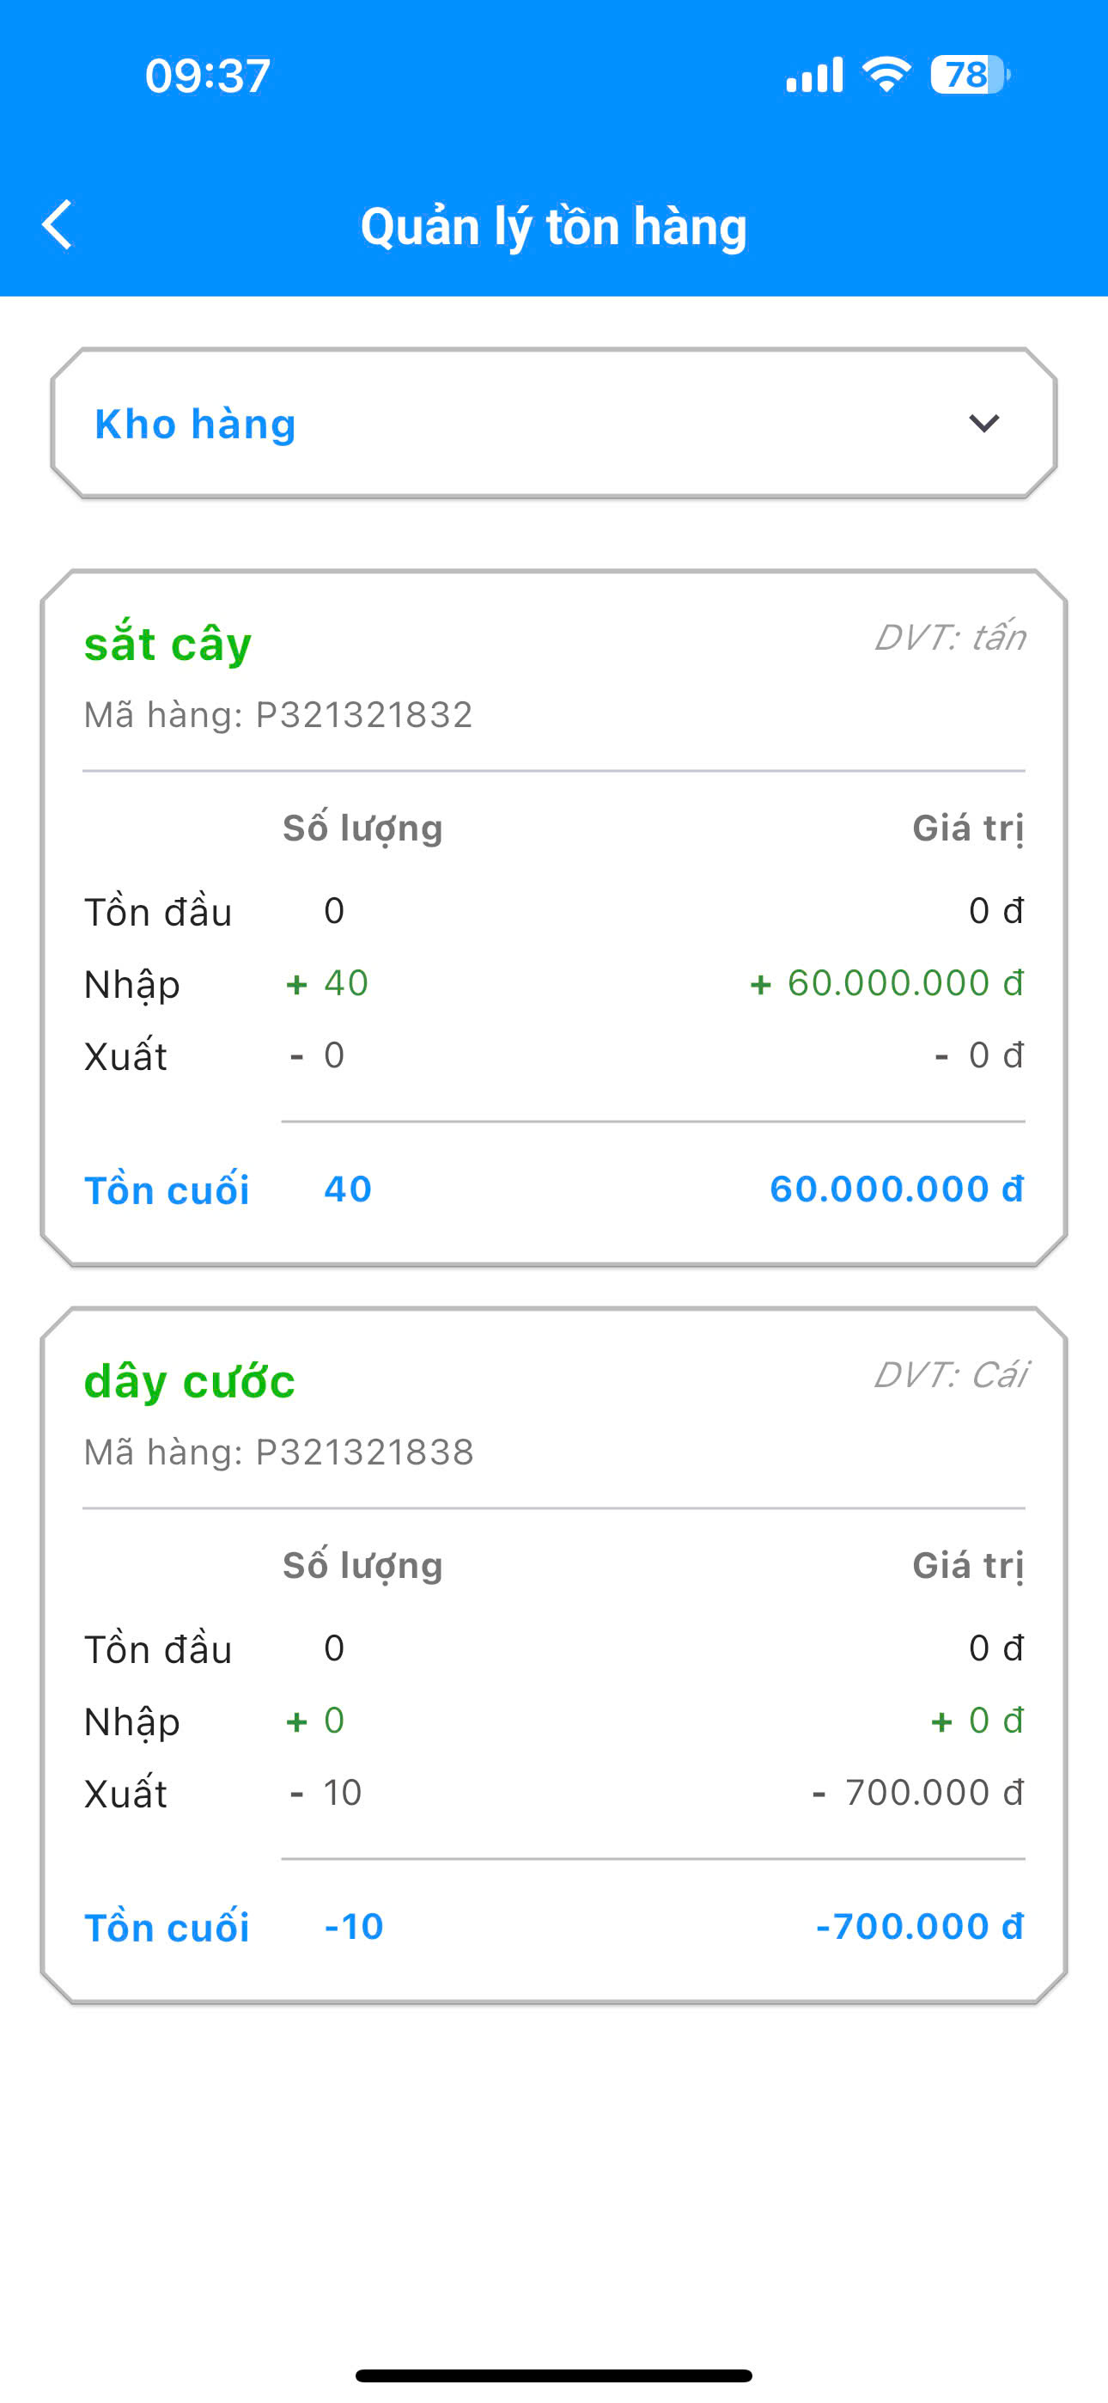Tap the + 60.000.000 đ Nhập value
The image size is (1108, 2403).
(886, 982)
